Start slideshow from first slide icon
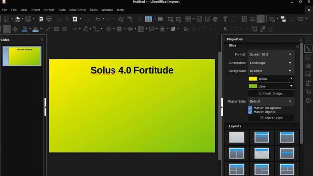This screenshot has height=176, width=313. [x=170, y=19]
